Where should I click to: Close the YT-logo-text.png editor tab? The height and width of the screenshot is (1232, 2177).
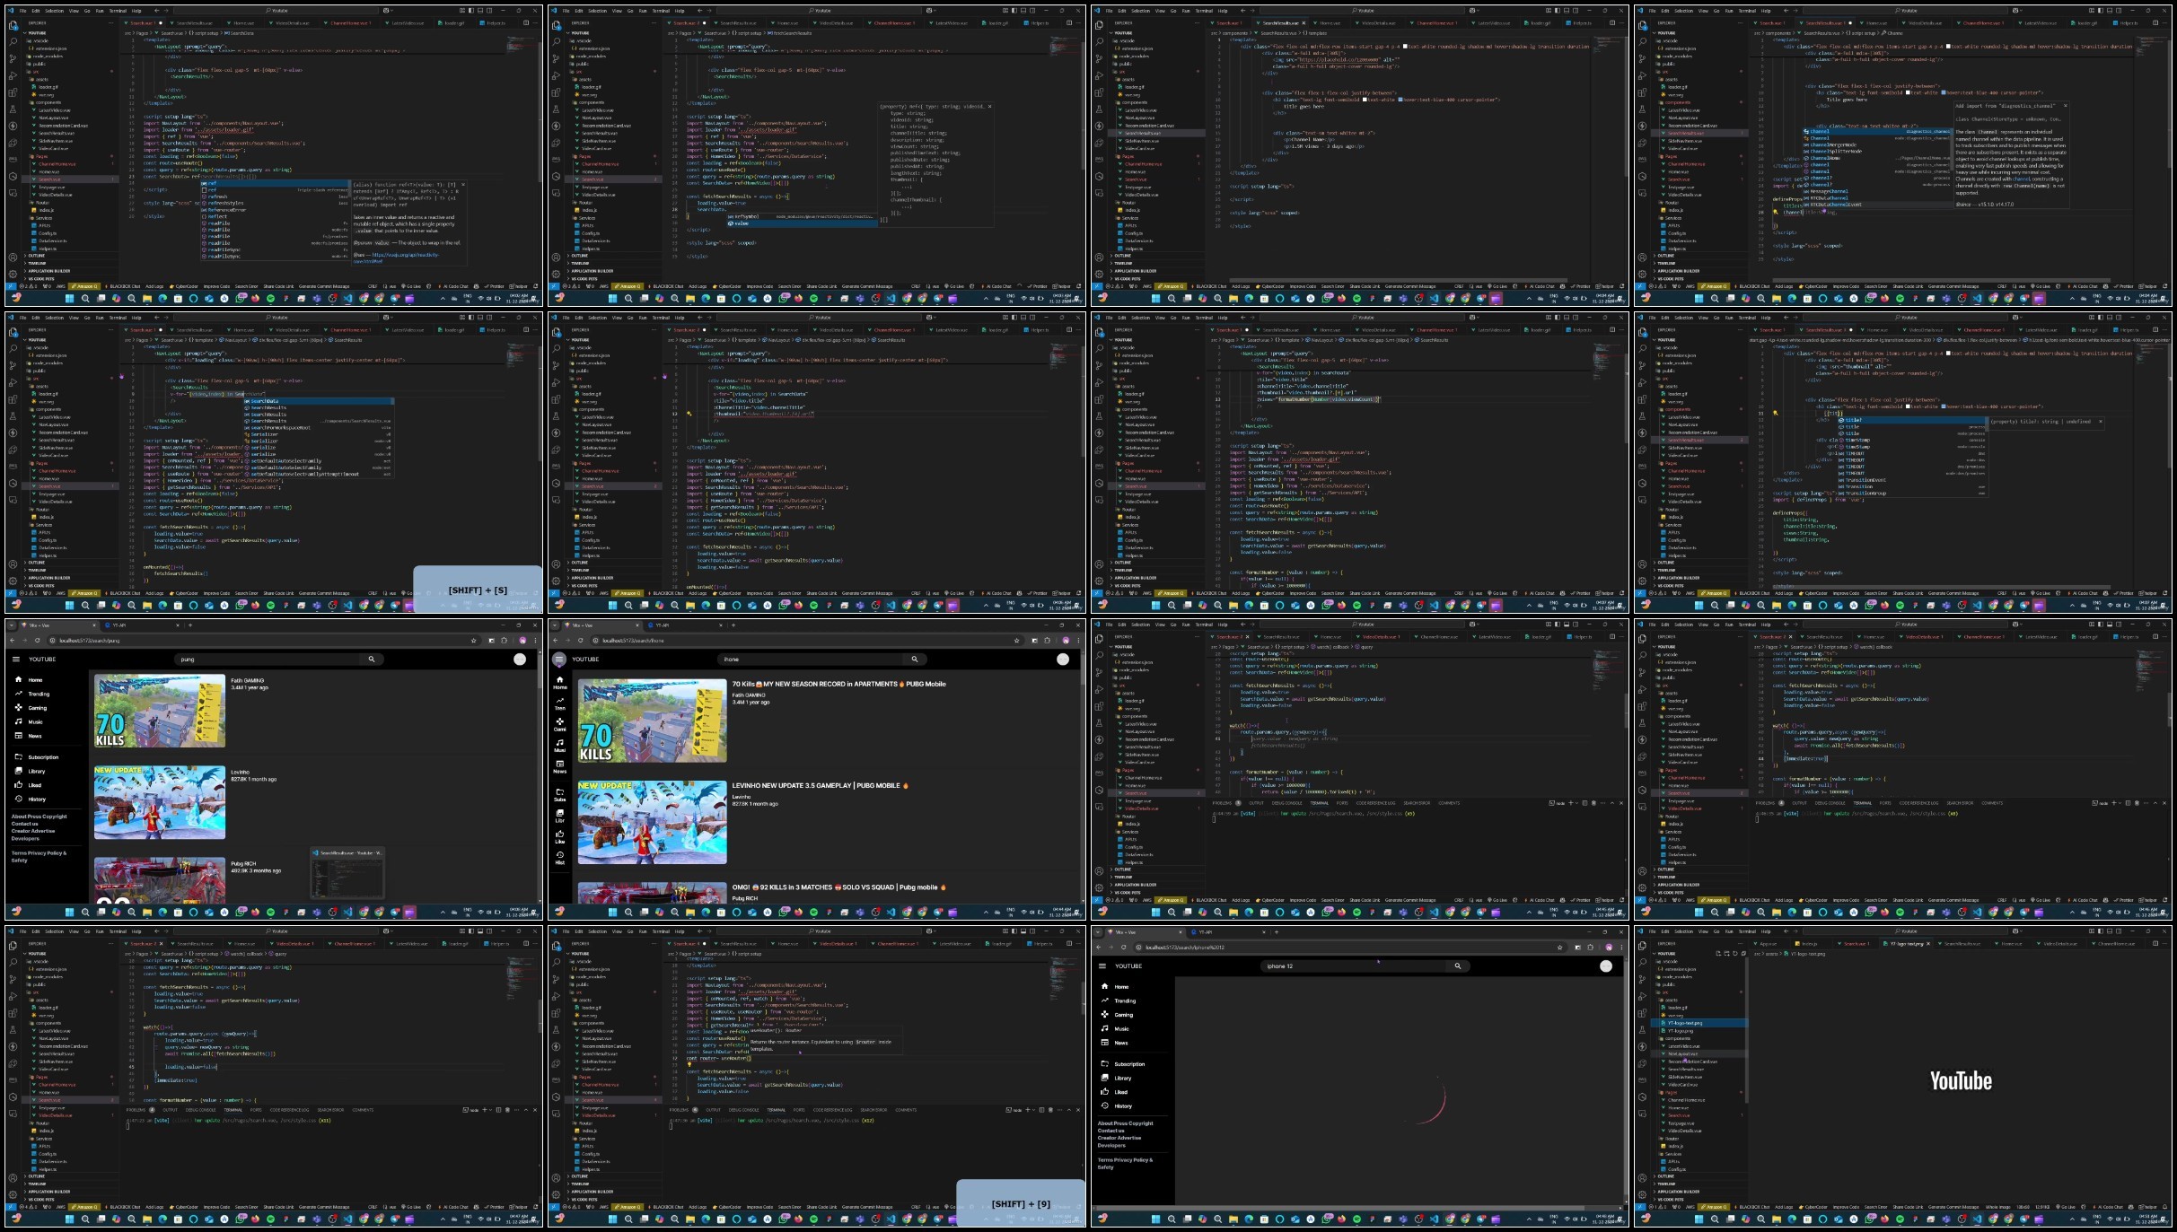click(1928, 943)
